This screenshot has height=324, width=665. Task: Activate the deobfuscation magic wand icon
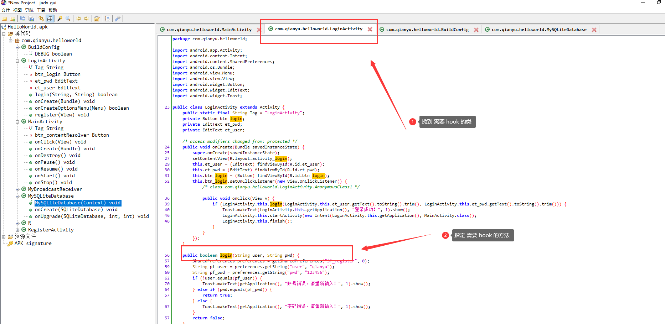60,19
